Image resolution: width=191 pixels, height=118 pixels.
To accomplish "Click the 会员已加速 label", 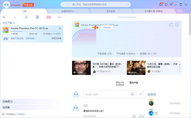I will [56, 38].
